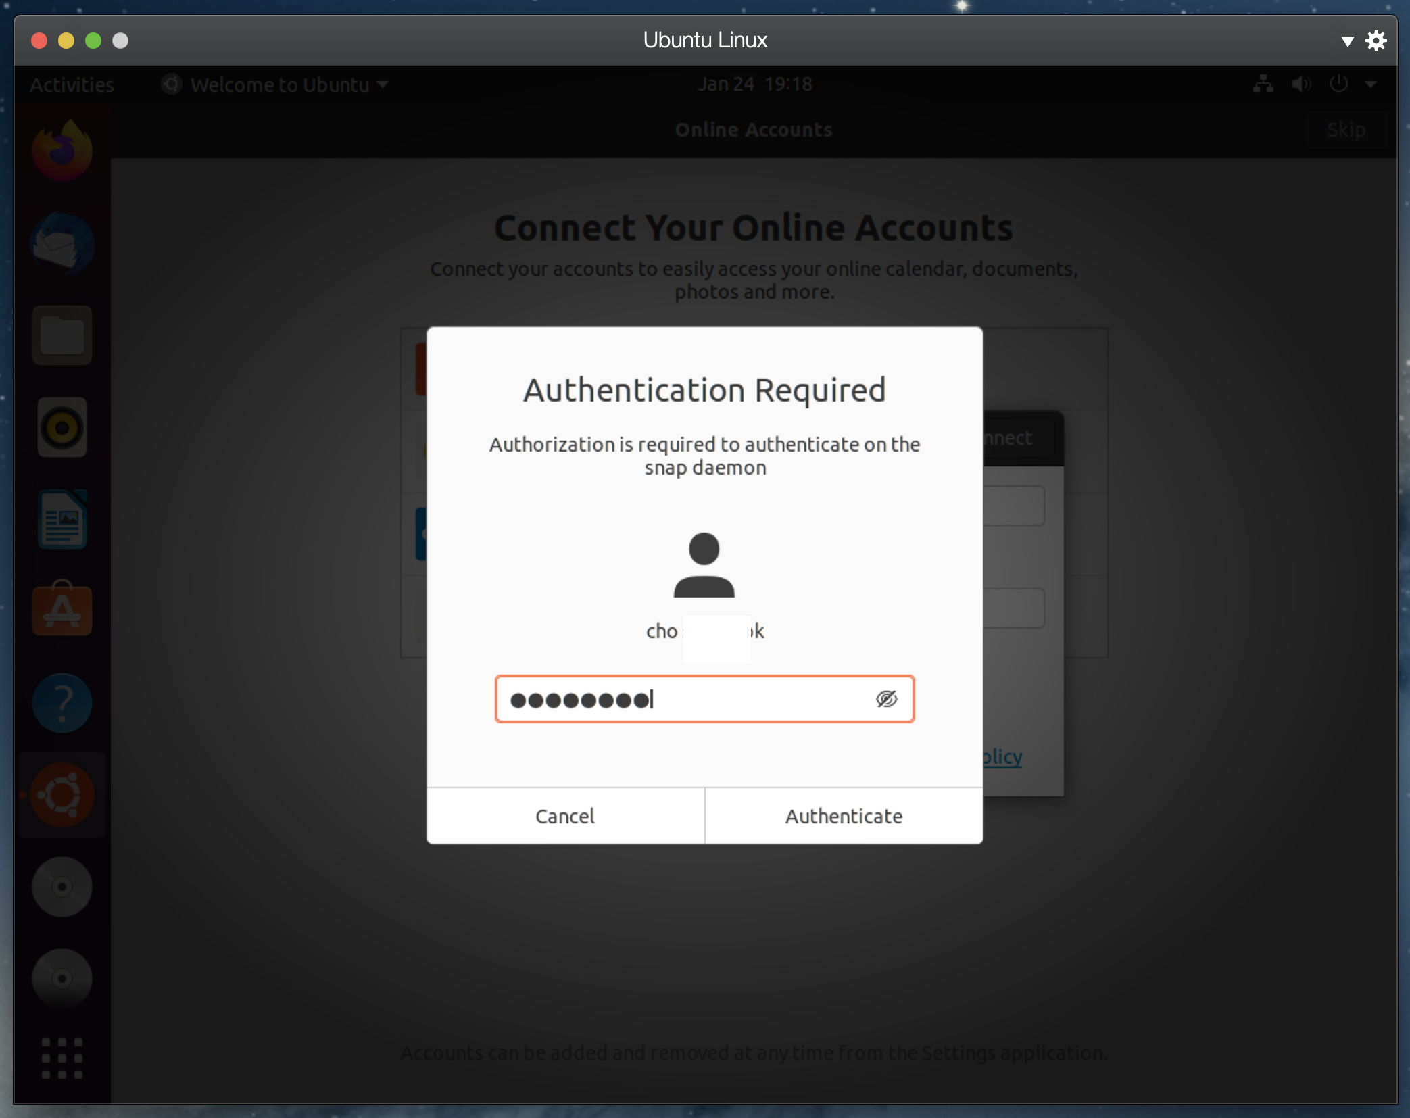
Task: Open the Help question mark icon
Action: point(62,703)
